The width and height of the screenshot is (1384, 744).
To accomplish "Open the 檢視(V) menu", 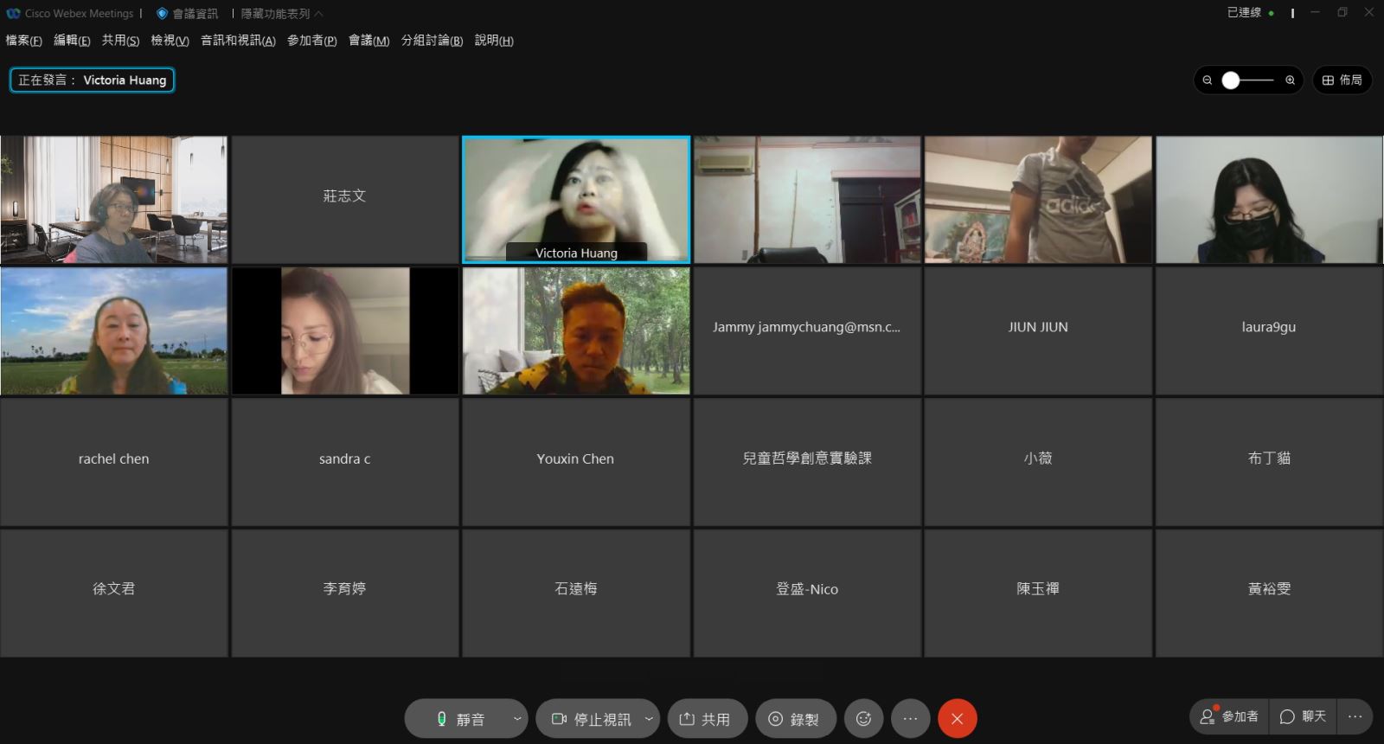I will click(170, 41).
